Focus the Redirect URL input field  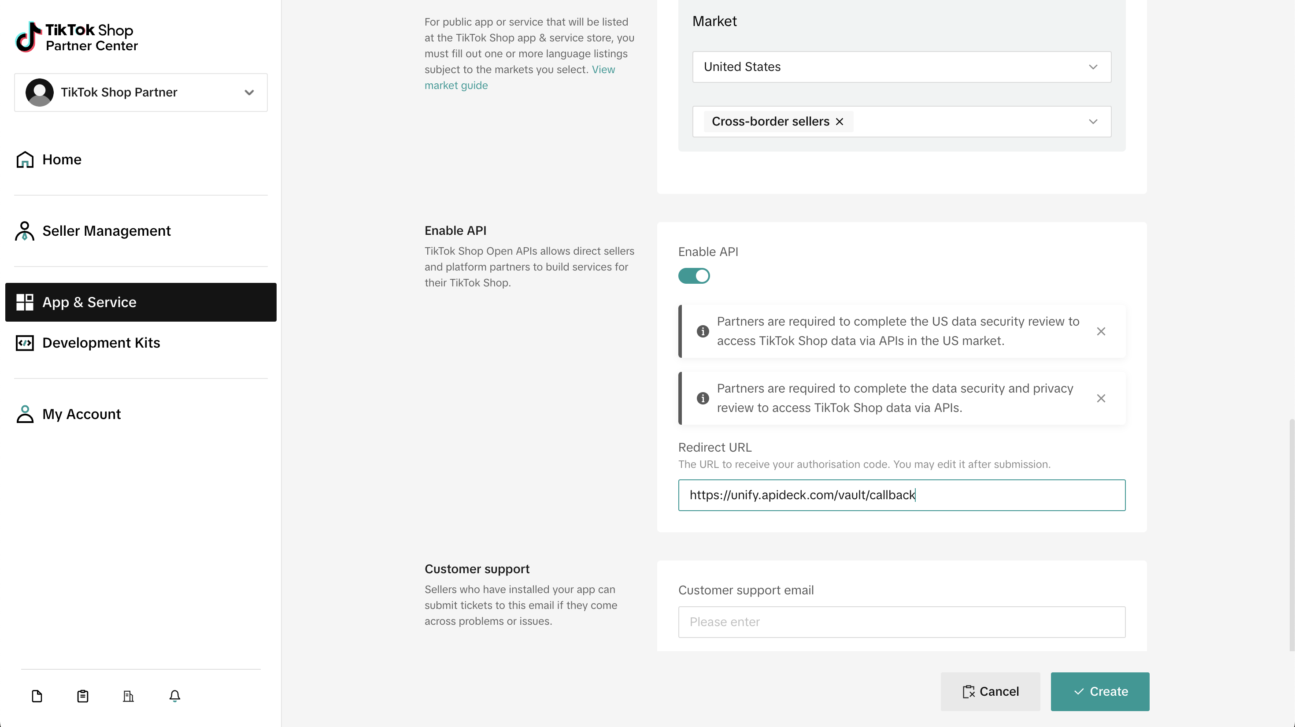coord(901,495)
